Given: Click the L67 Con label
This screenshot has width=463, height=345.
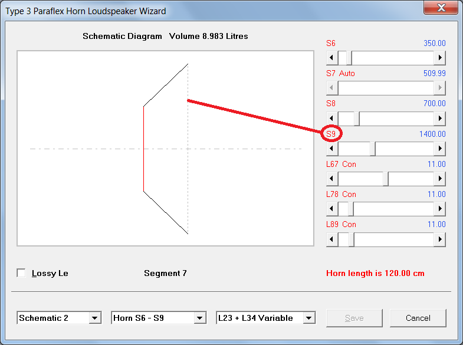Looking at the screenshot, I should point(341,165).
